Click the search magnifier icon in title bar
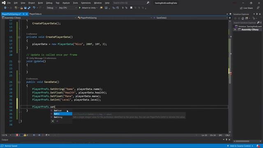Screen dimensions: 263x148 (x=148, y=3)
